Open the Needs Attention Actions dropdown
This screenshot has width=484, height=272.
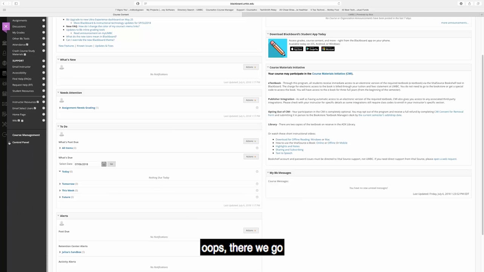point(251,100)
